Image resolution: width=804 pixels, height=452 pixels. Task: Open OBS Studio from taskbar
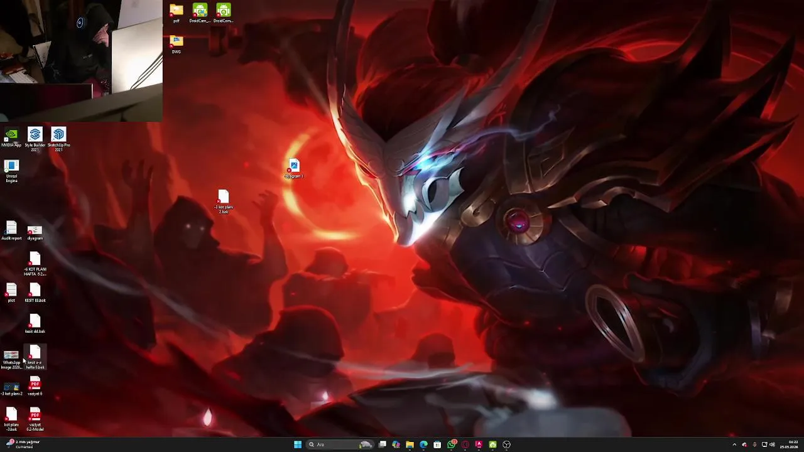[506, 444]
